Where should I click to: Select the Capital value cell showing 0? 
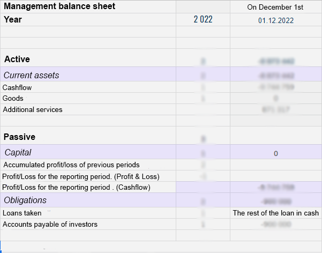point(275,154)
